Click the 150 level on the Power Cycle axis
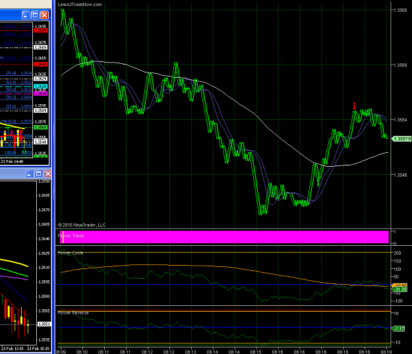 point(397,261)
